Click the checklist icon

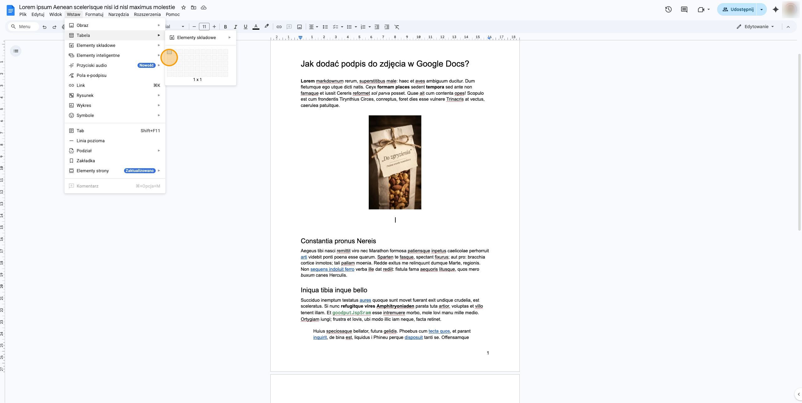pyautogui.click(x=335, y=27)
